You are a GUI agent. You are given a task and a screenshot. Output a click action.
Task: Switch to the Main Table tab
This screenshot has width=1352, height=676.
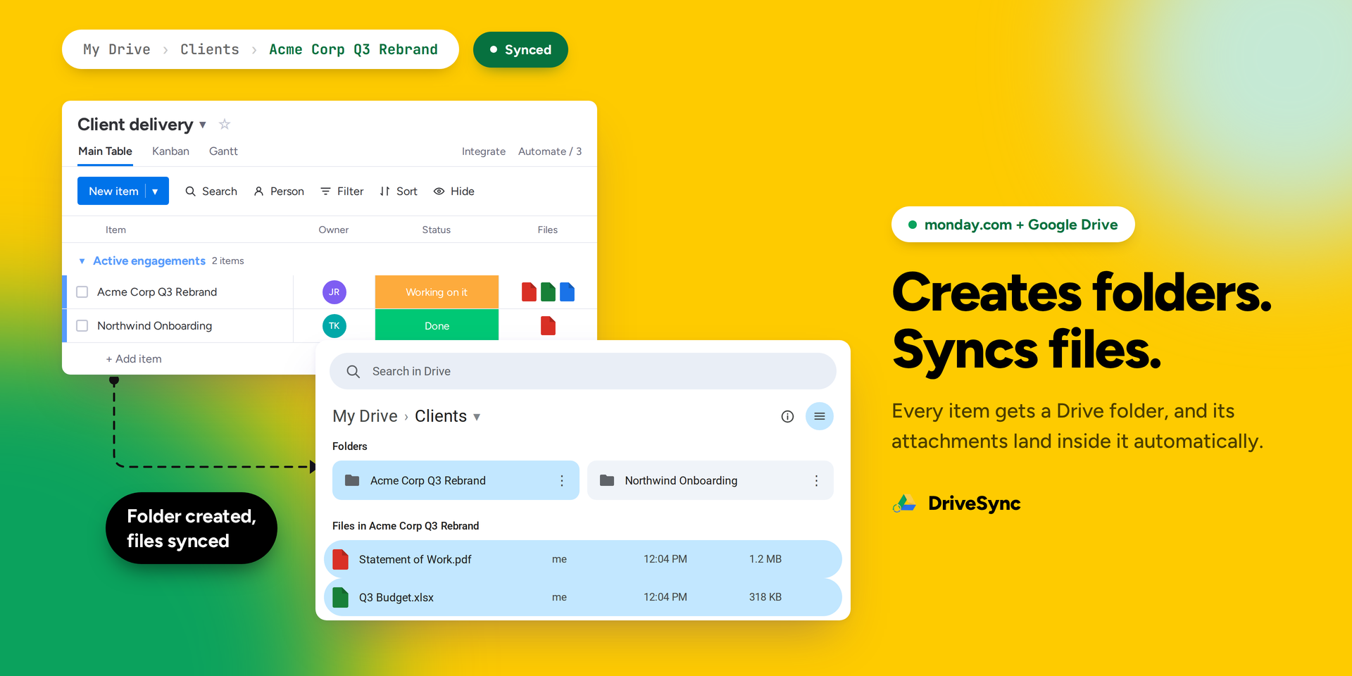(x=105, y=151)
